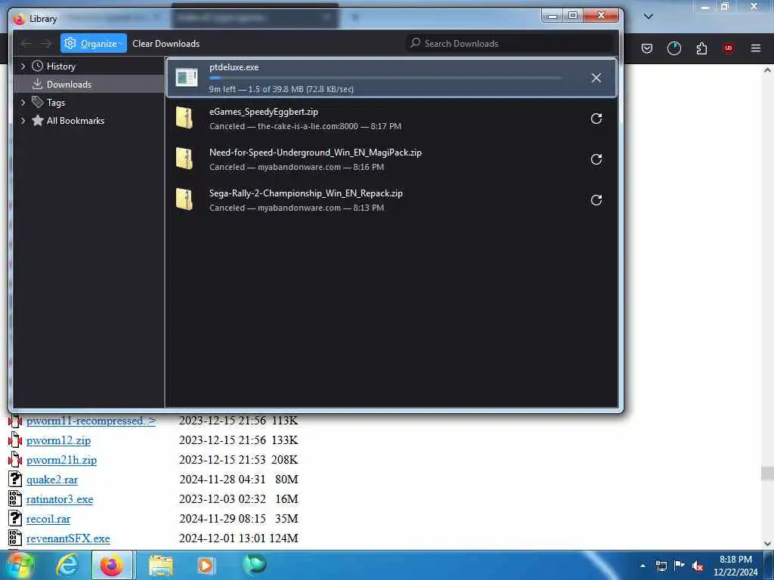Image resolution: width=774 pixels, height=580 pixels.
Task: Open the Windows Start menu
Action: [20, 565]
